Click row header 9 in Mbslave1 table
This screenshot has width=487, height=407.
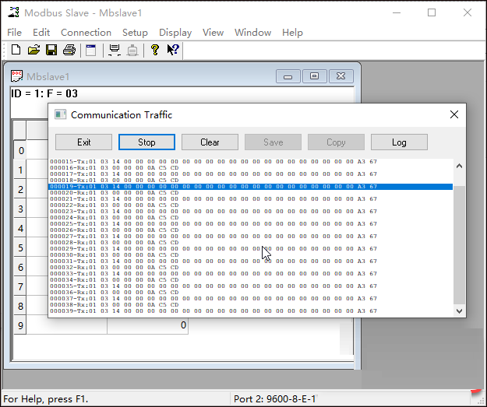20,325
